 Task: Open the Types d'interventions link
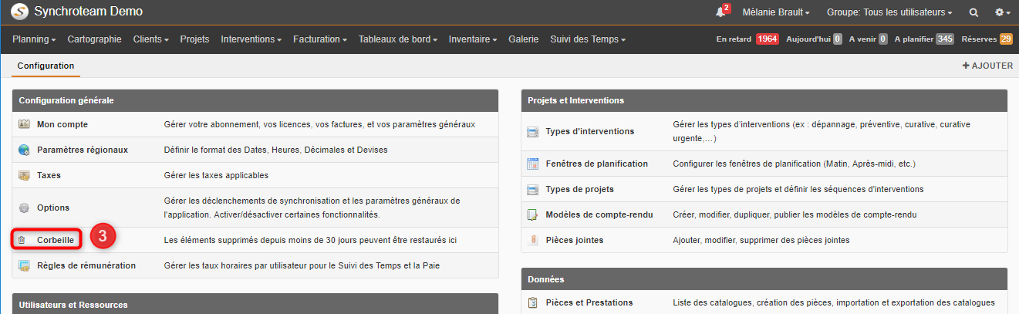pos(590,132)
